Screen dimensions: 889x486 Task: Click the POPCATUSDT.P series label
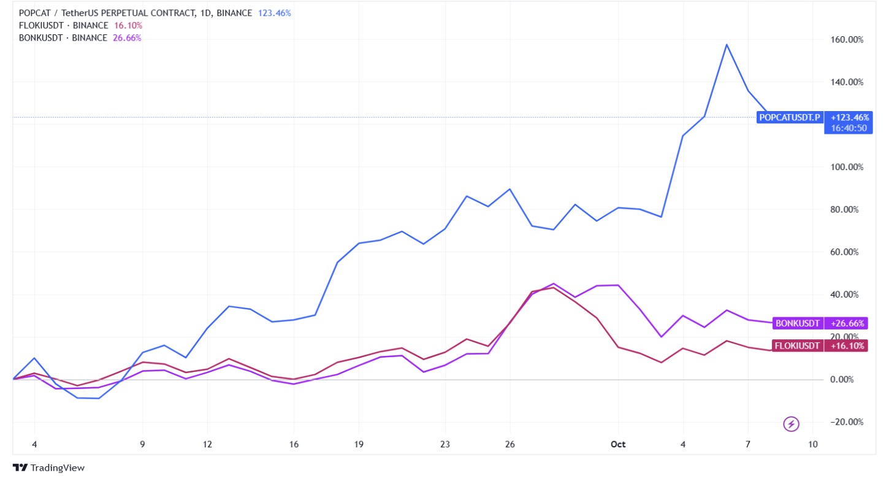pyautogui.click(x=790, y=117)
